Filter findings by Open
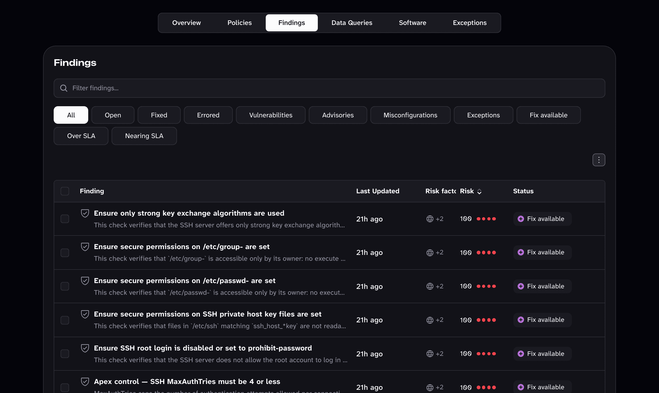Viewport: 659px width, 393px height. point(113,115)
